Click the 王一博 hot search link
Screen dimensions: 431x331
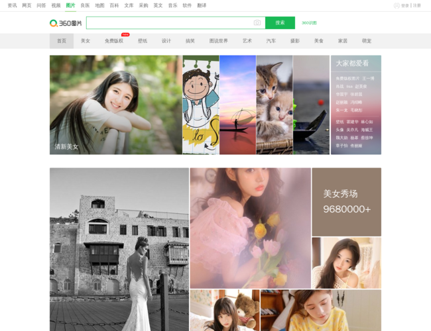pos(368,79)
